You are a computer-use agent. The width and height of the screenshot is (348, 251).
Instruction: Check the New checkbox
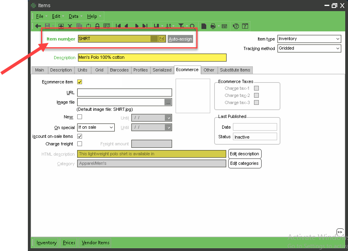80,117
